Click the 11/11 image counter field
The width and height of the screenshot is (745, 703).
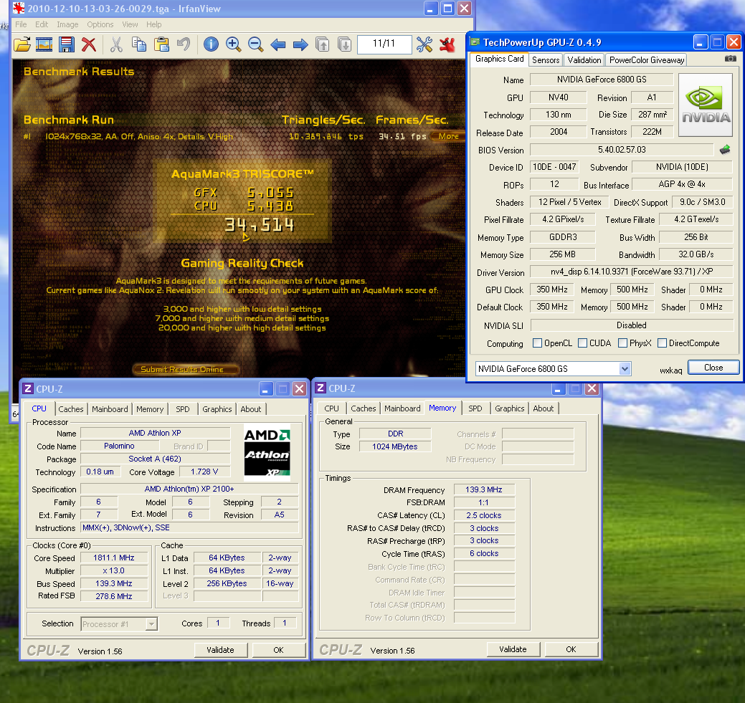coord(384,44)
